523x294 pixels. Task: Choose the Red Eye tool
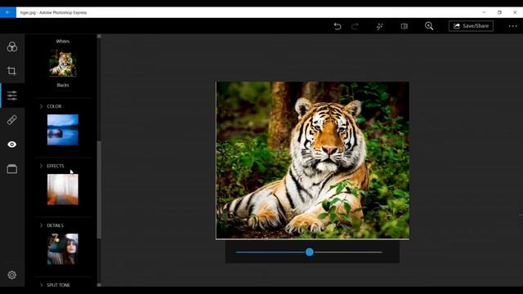tap(12, 145)
